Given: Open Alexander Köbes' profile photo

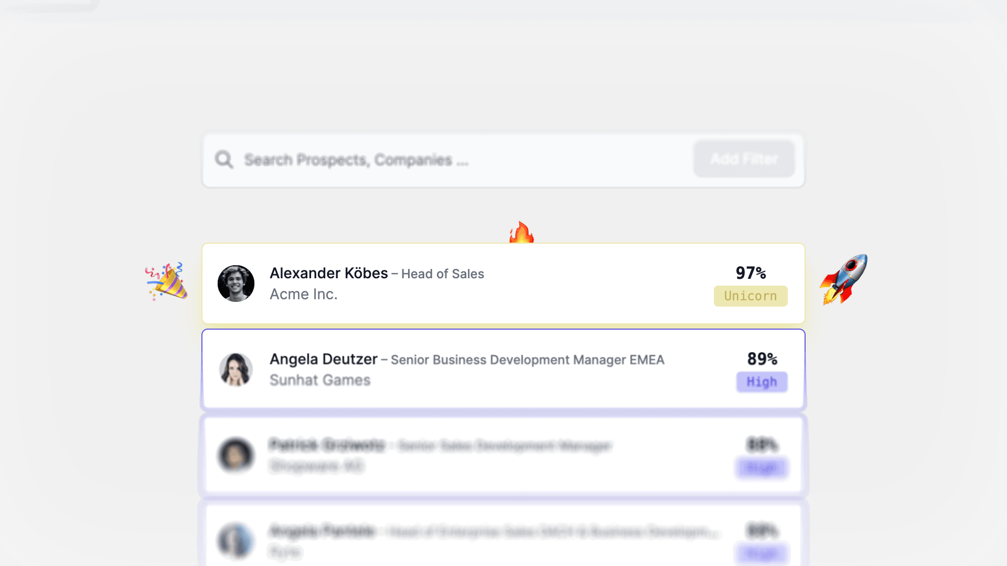Looking at the screenshot, I should point(236,284).
